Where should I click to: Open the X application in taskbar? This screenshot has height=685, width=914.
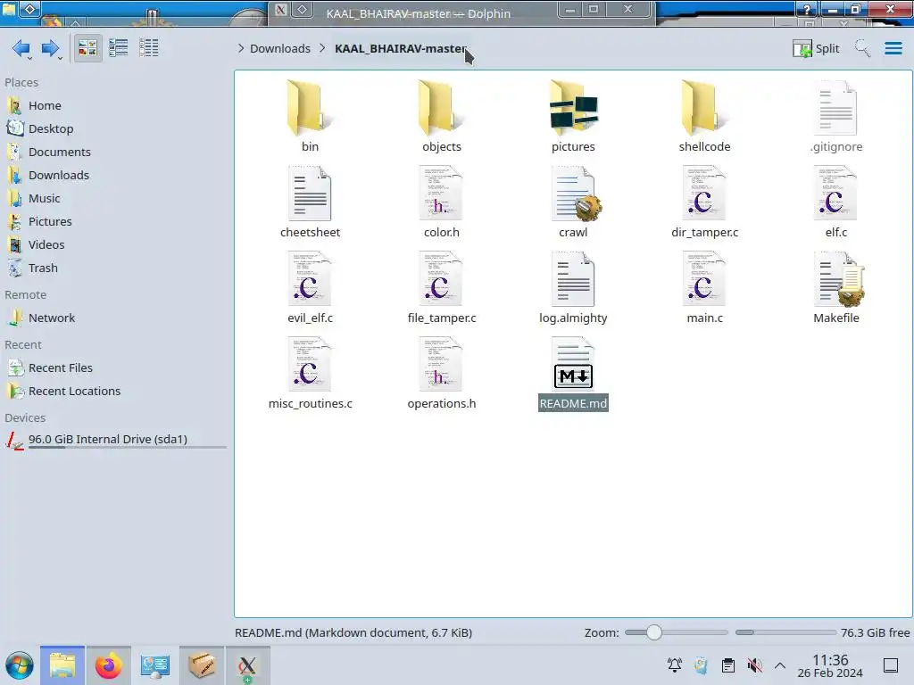247,665
